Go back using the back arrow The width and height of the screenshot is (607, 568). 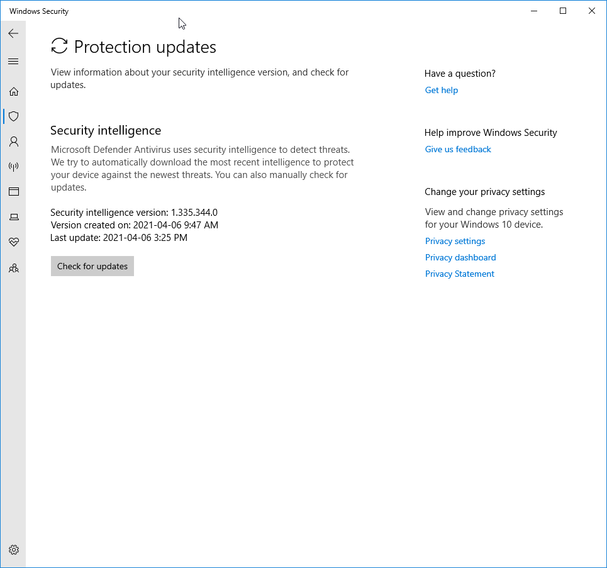point(13,33)
